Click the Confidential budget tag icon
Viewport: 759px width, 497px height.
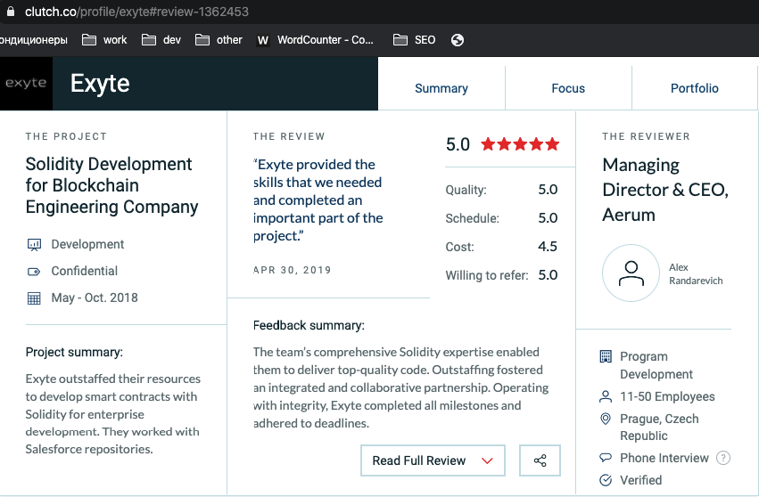34,272
